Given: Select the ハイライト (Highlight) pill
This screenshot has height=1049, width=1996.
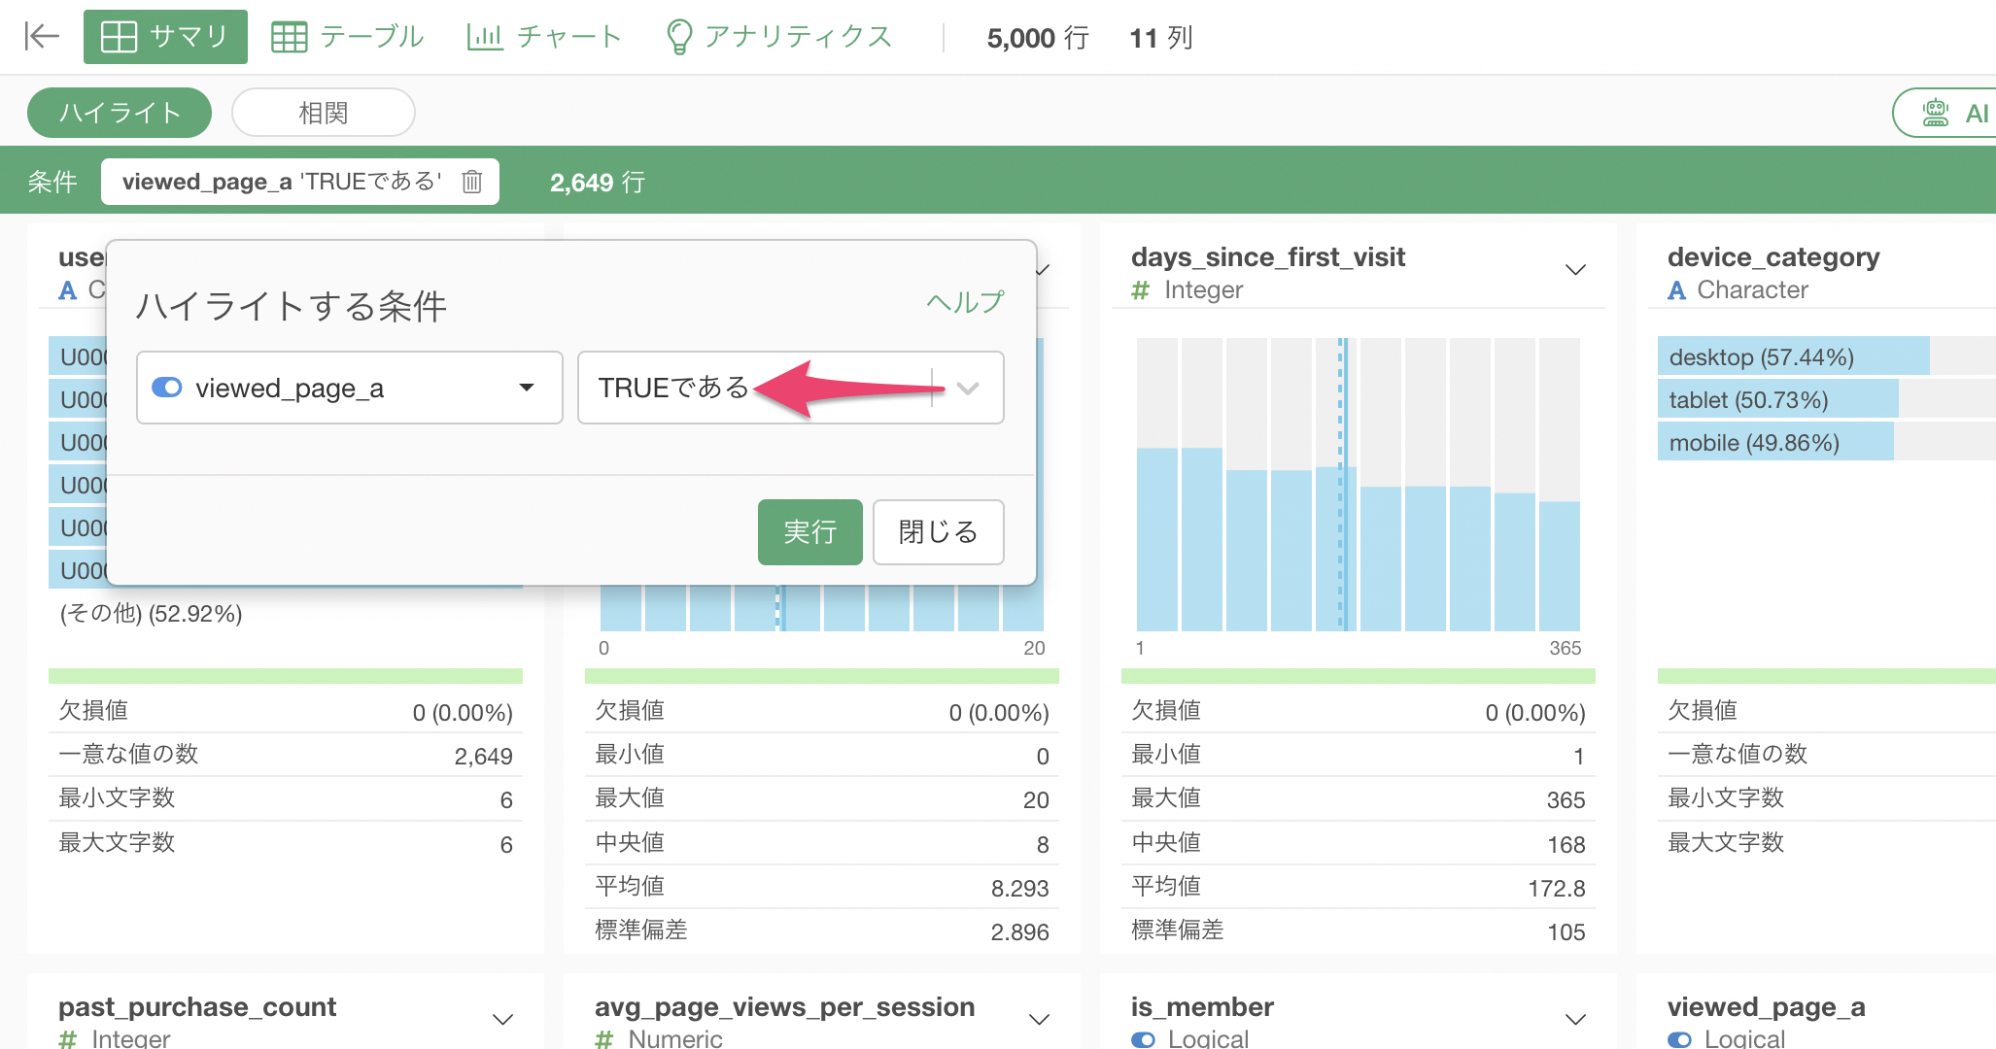Looking at the screenshot, I should pyautogui.click(x=120, y=113).
